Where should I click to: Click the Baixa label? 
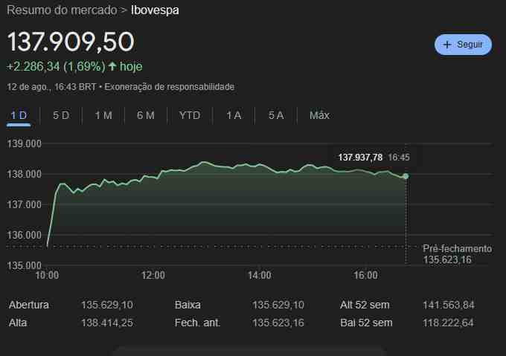coord(188,305)
